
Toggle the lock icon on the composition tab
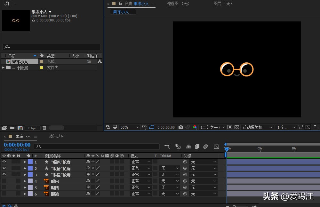120,4
